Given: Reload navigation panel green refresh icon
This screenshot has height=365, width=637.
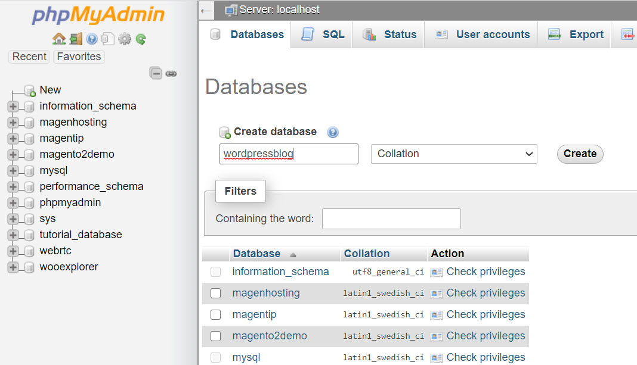Looking at the screenshot, I should (141, 39).
